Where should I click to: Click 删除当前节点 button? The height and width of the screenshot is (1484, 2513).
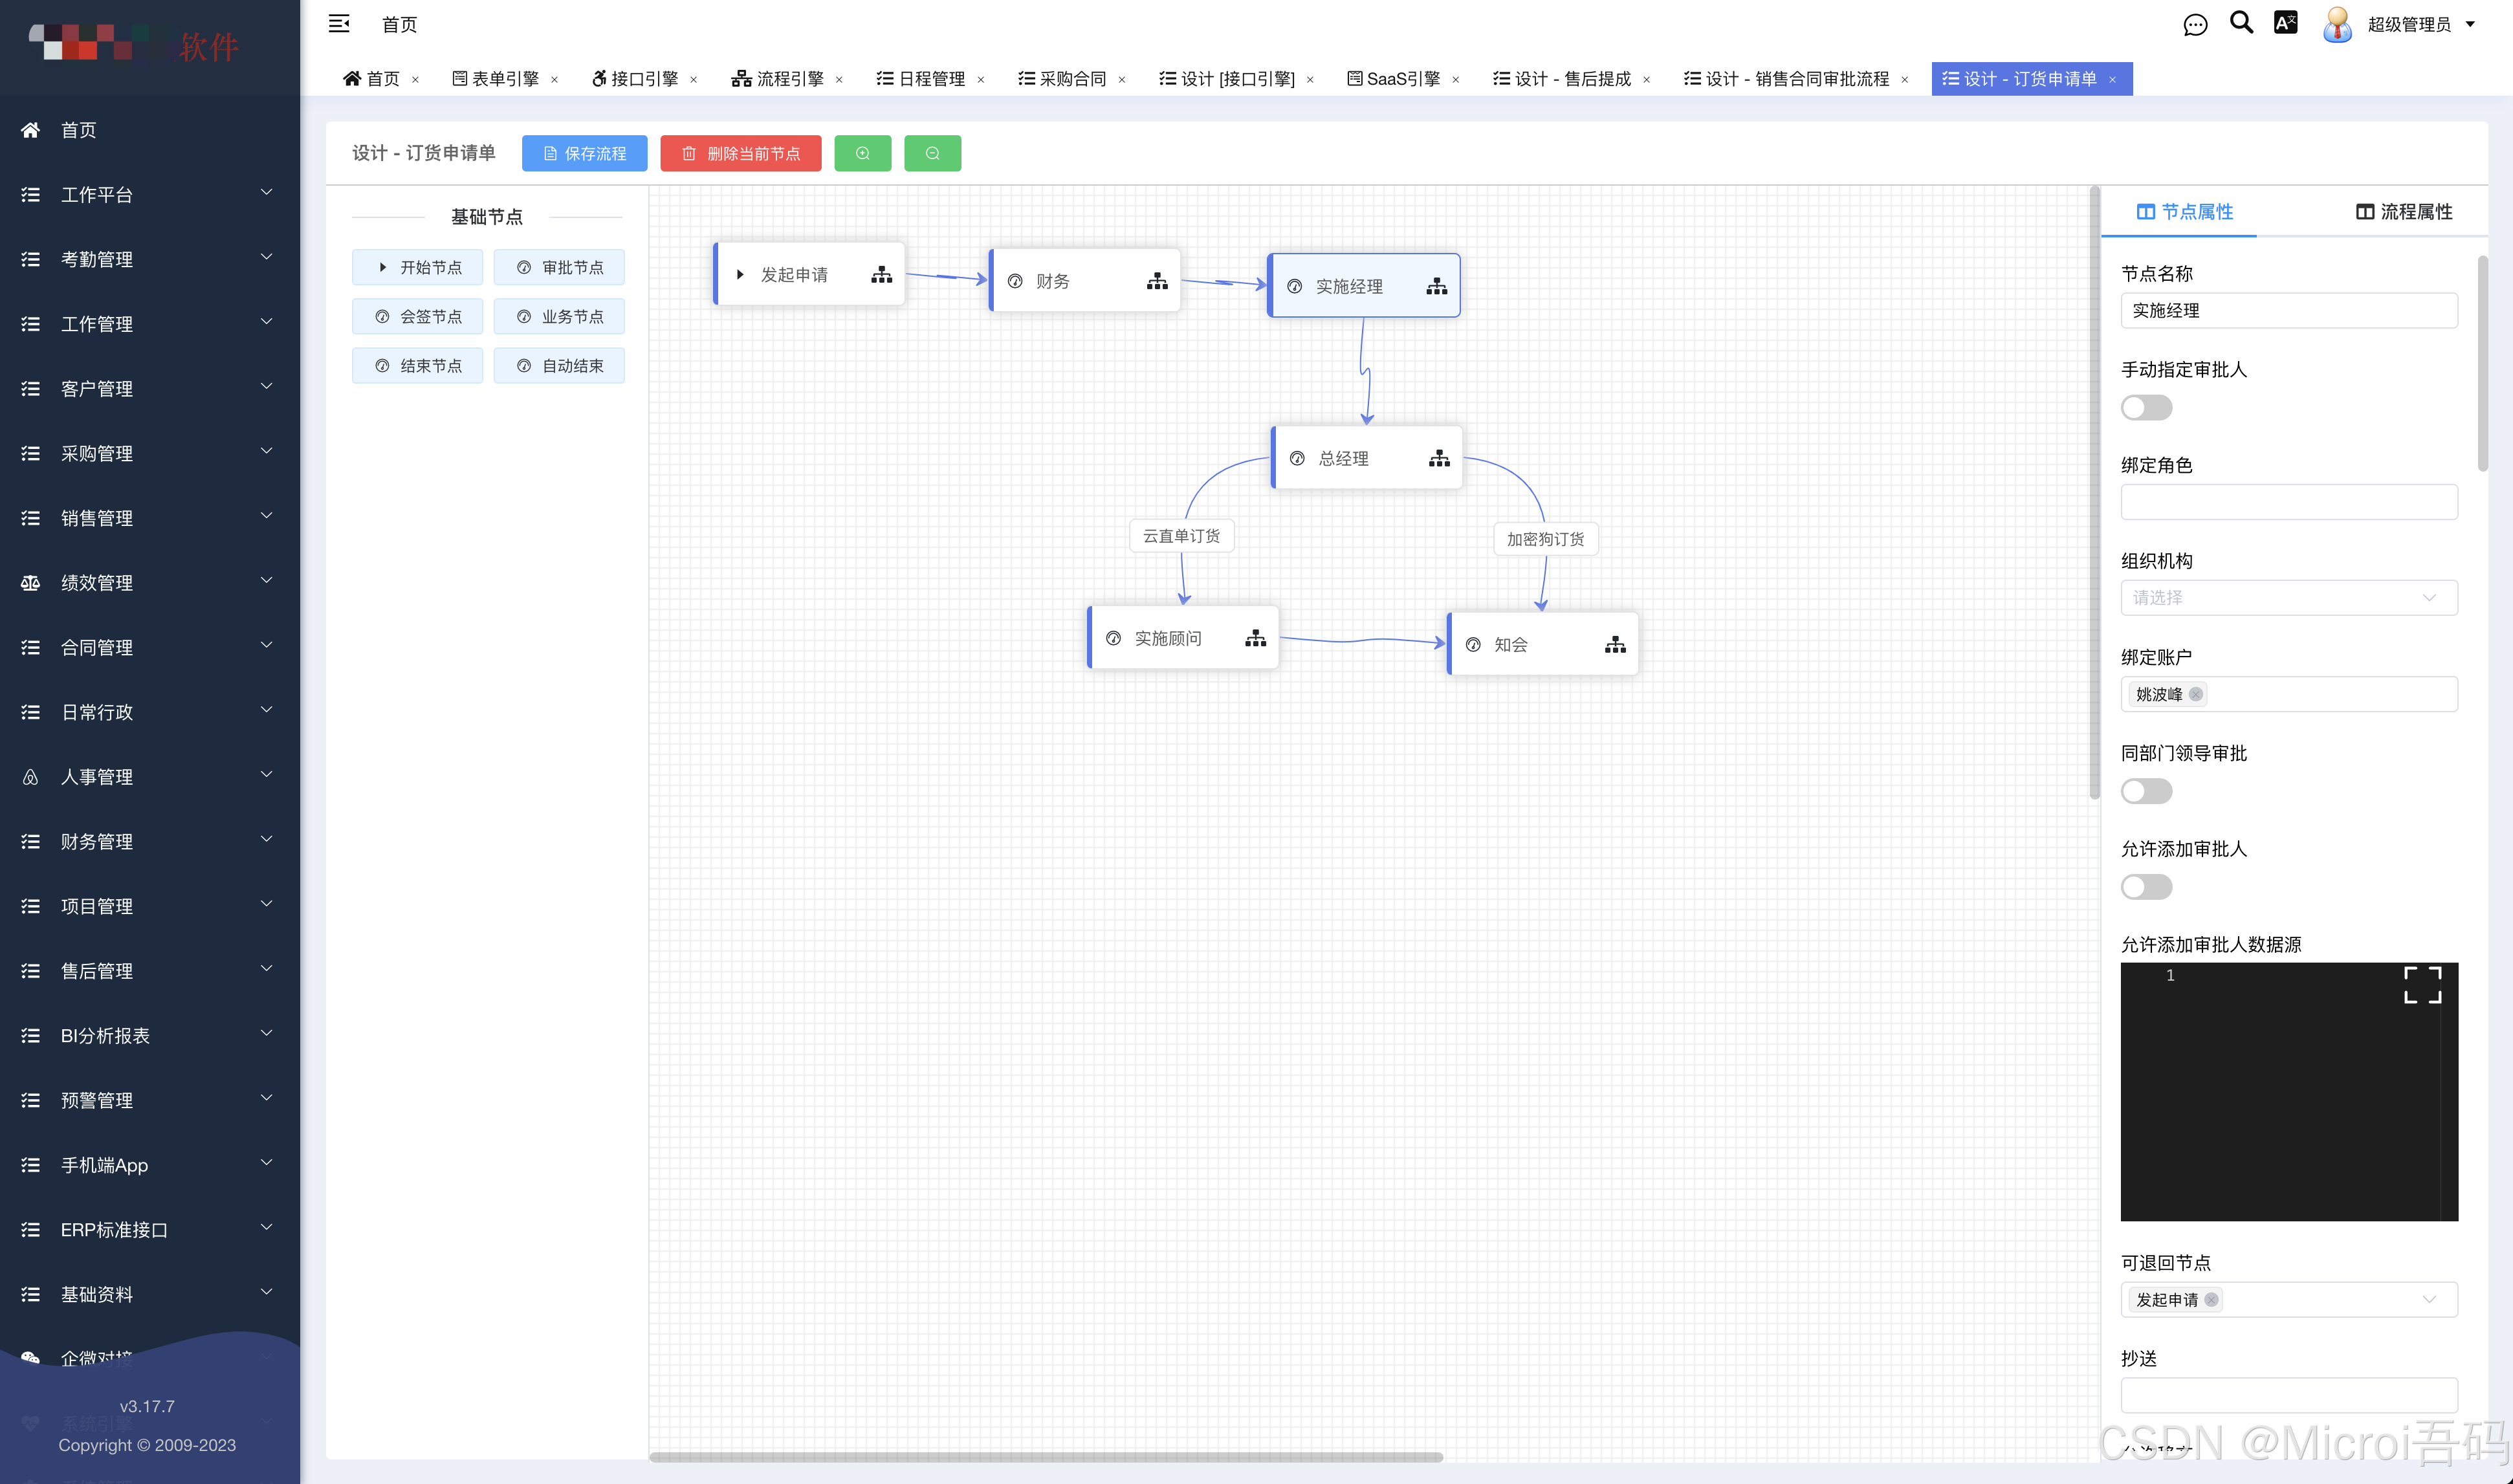(740, 153)
